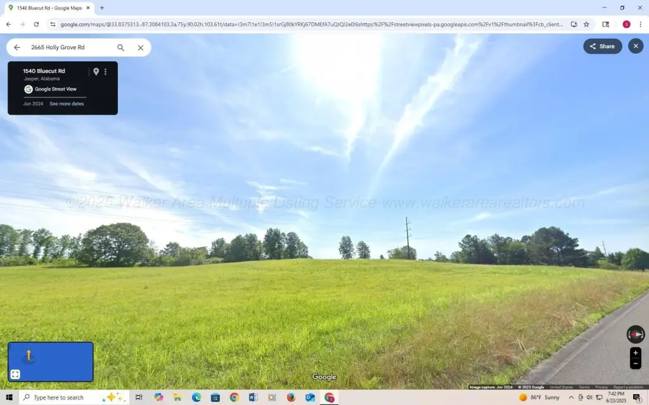Image resolution: width=649 pixels, height=405 pixels.
Task: Open the Terms link in the footer
Action: [x=584, y=387]
